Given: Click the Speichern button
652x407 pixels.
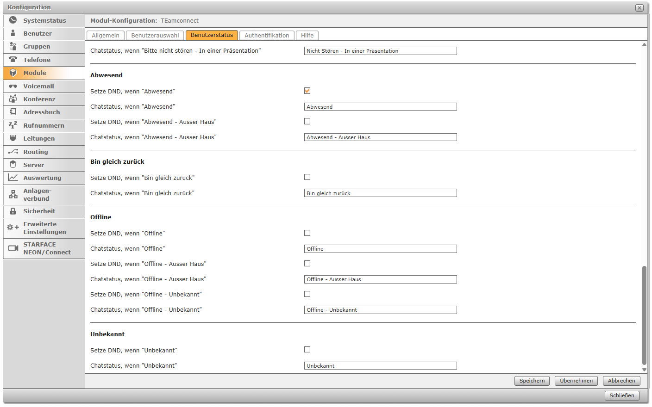Looking at the screenshot, I should coord(532,381).
